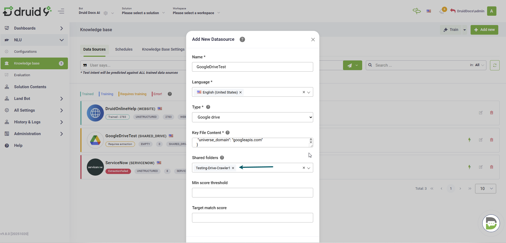506x243 pixels.
Task: Edit the ServiceNow data source
Action: [x=481, y=167]
